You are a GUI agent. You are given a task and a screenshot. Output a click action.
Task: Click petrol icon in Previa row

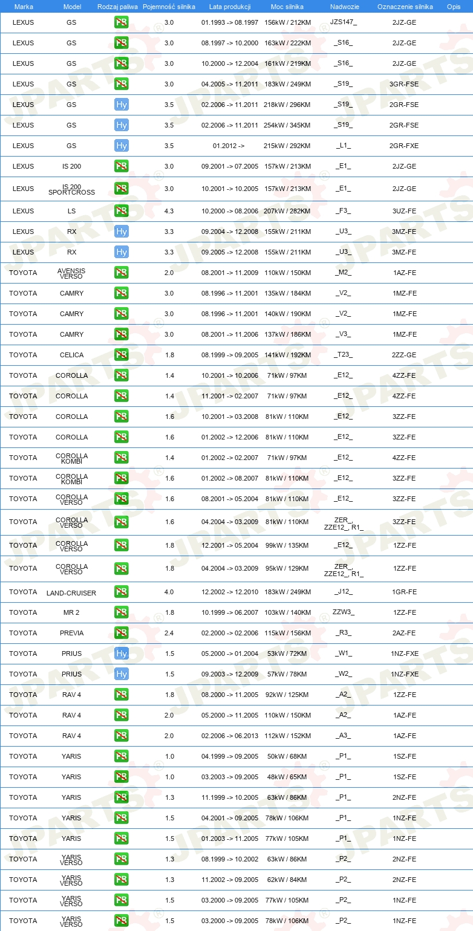coord(121,633)
